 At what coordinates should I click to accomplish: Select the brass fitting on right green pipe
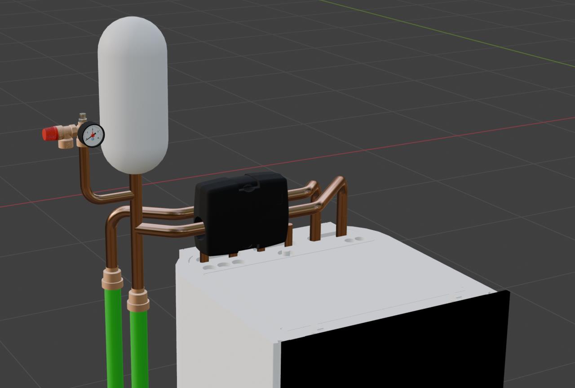pos(138,300)
